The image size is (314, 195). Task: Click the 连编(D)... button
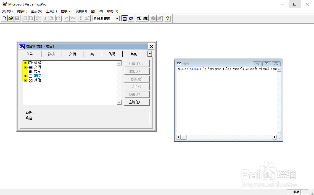137,102
